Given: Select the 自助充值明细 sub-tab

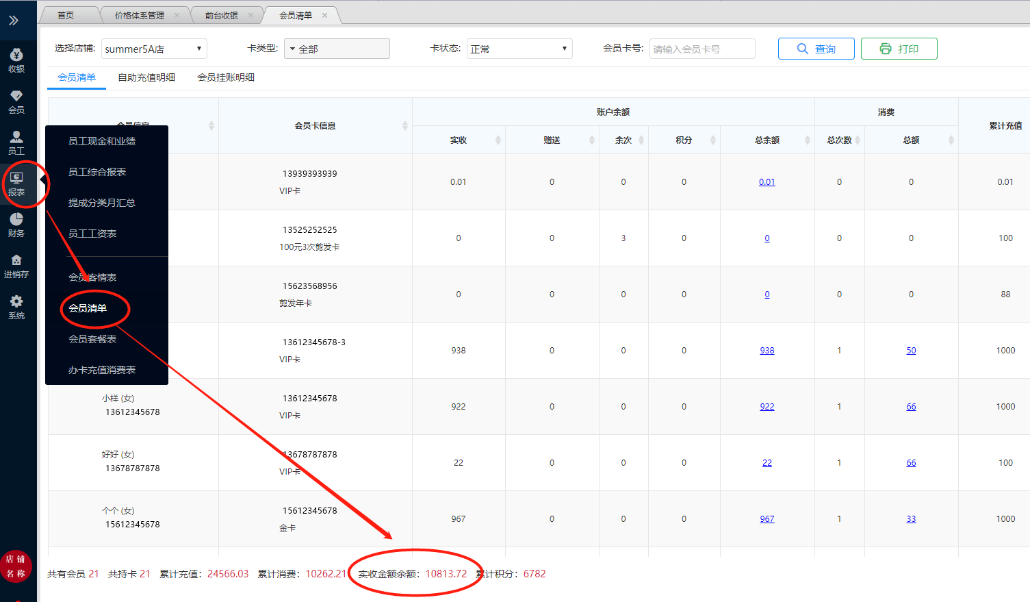Looking at the screenshot, I should point(146,77).
